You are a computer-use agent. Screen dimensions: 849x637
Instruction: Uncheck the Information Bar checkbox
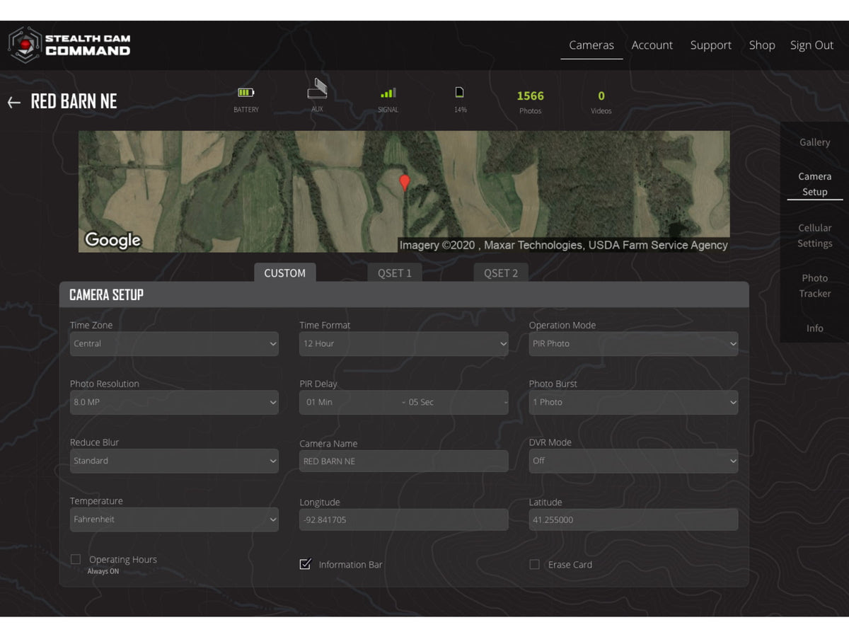(306, 564)
